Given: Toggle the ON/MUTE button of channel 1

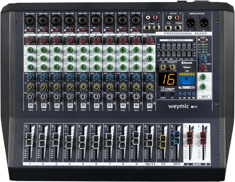Looking at the screenshot, I should 31,105.
